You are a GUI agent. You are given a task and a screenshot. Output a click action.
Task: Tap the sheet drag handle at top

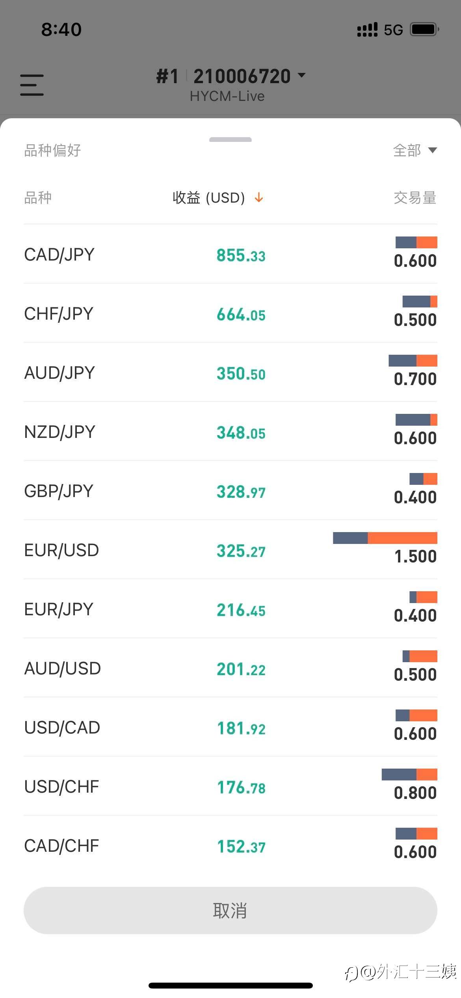point(230,140)
